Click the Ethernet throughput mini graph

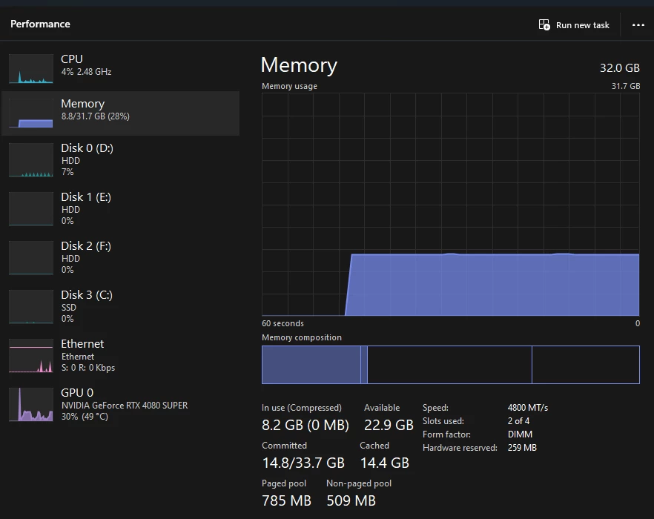point(31,355)
